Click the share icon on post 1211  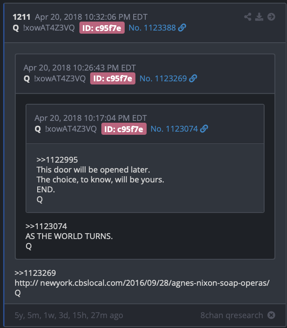pyautogui.click(x=248, y=17)
